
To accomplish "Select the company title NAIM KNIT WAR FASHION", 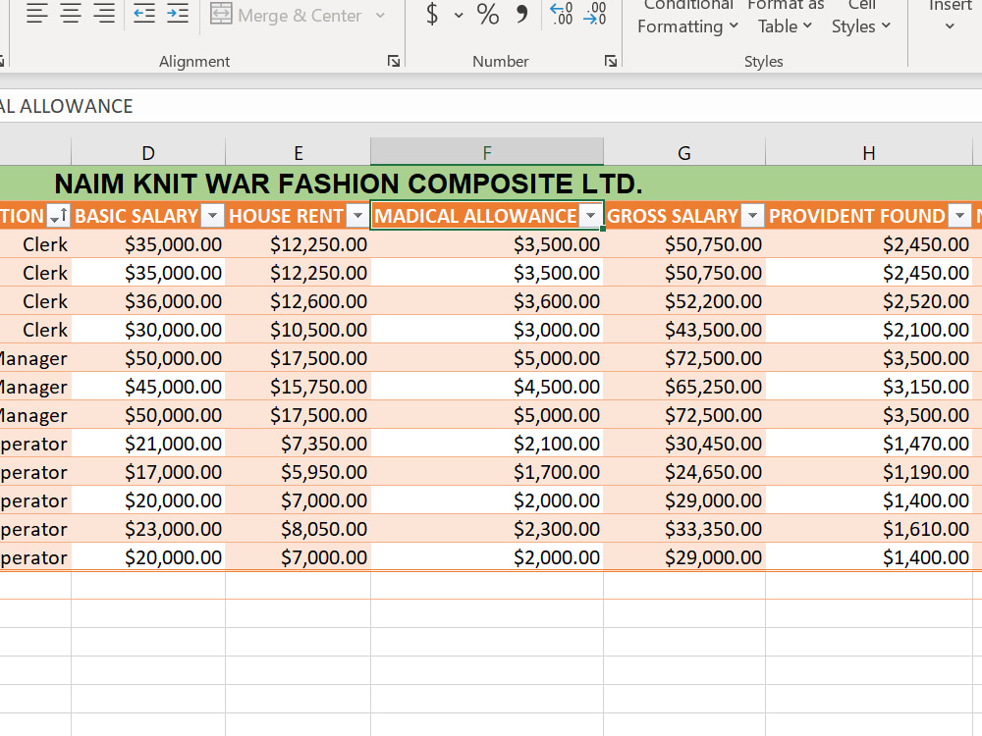I will click(x=349, y=184).
